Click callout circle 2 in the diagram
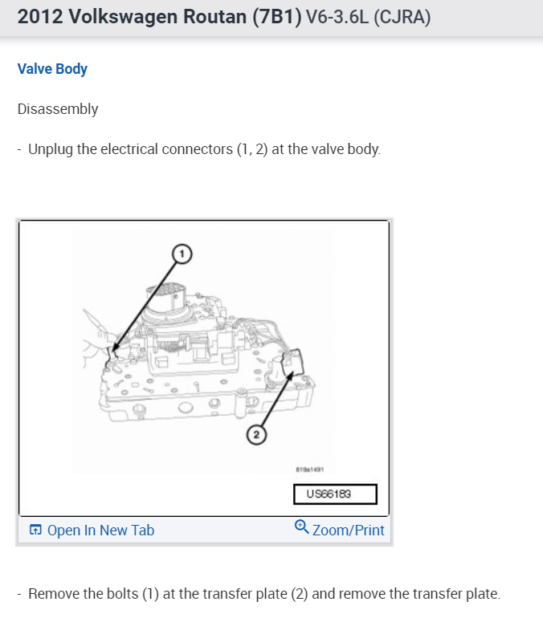The width and height of the screenshot is (543, 622). (255, 435)
